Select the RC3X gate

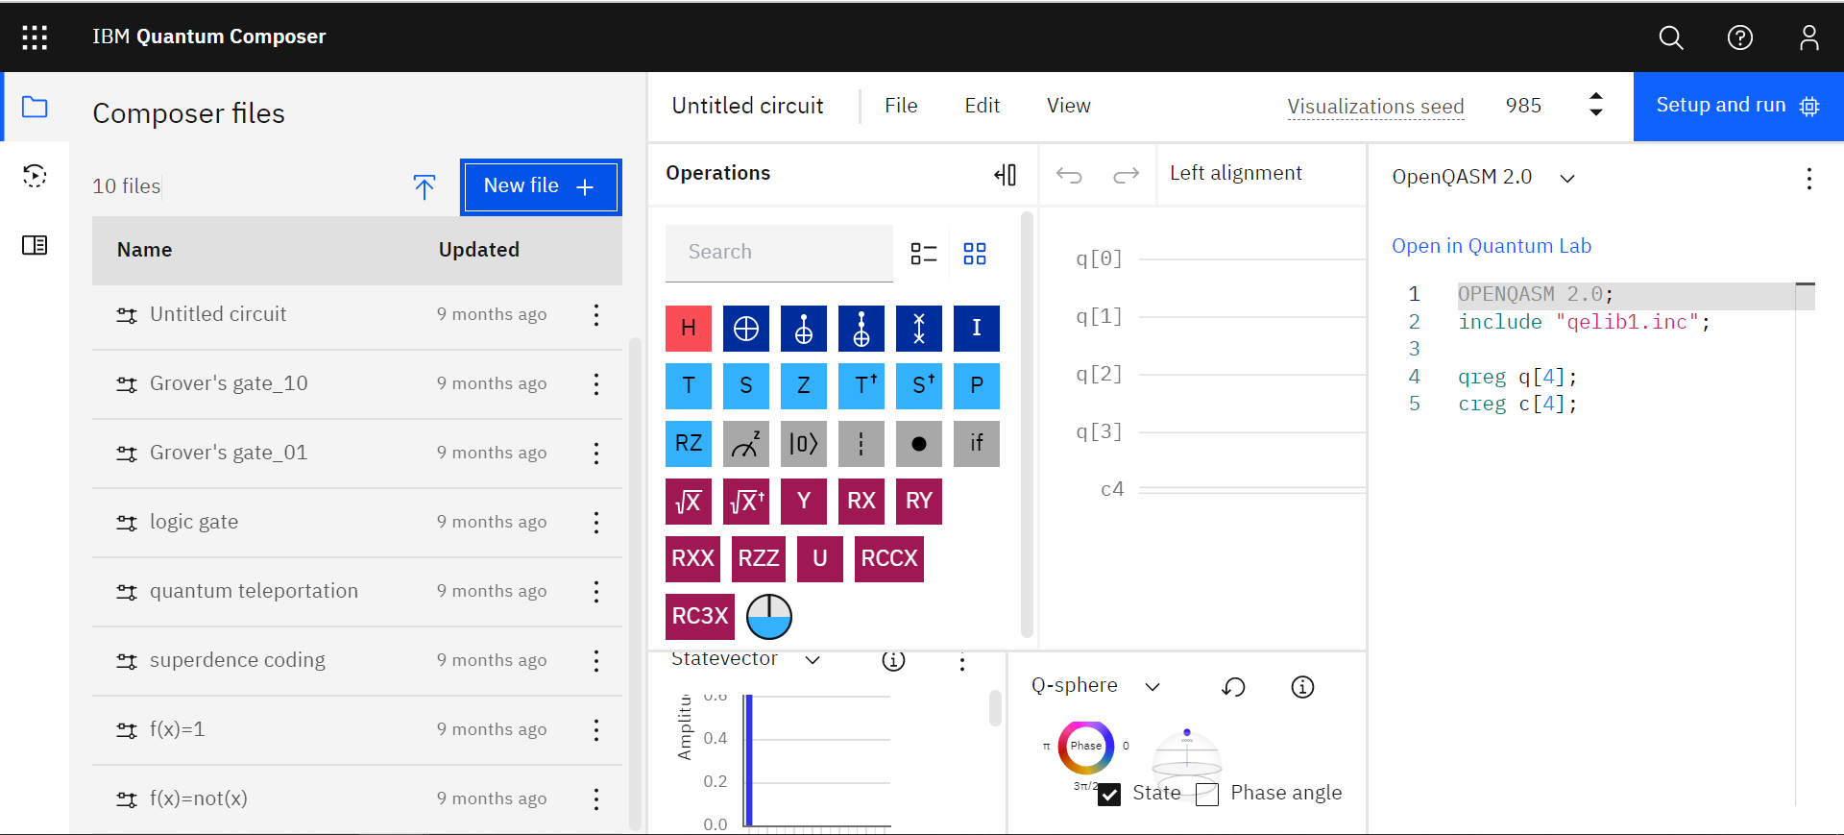point(700,617)
